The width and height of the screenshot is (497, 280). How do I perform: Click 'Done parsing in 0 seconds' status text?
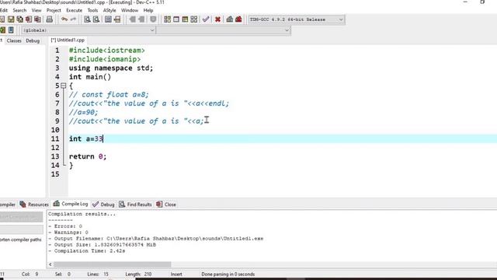click(x=228, y=274)
